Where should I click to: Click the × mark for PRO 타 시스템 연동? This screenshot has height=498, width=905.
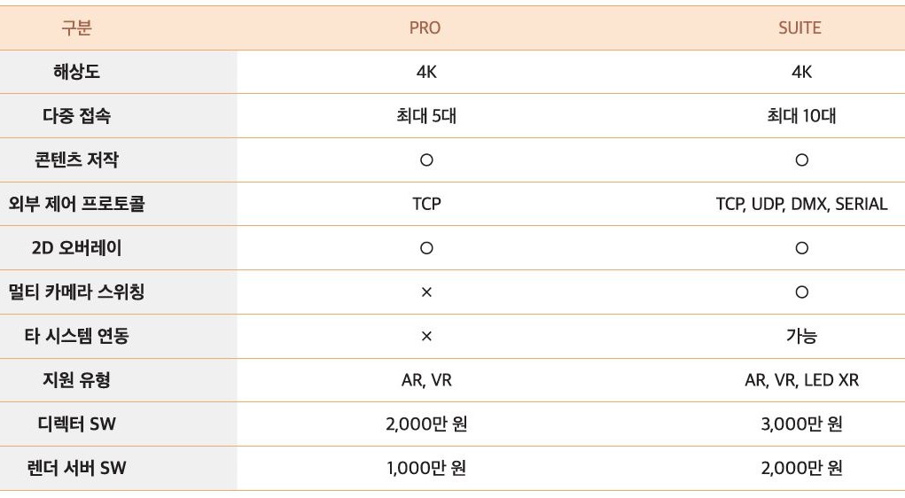(x=426, y=337)
